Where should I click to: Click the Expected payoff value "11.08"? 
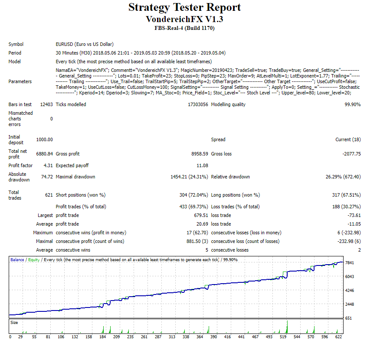202,165
